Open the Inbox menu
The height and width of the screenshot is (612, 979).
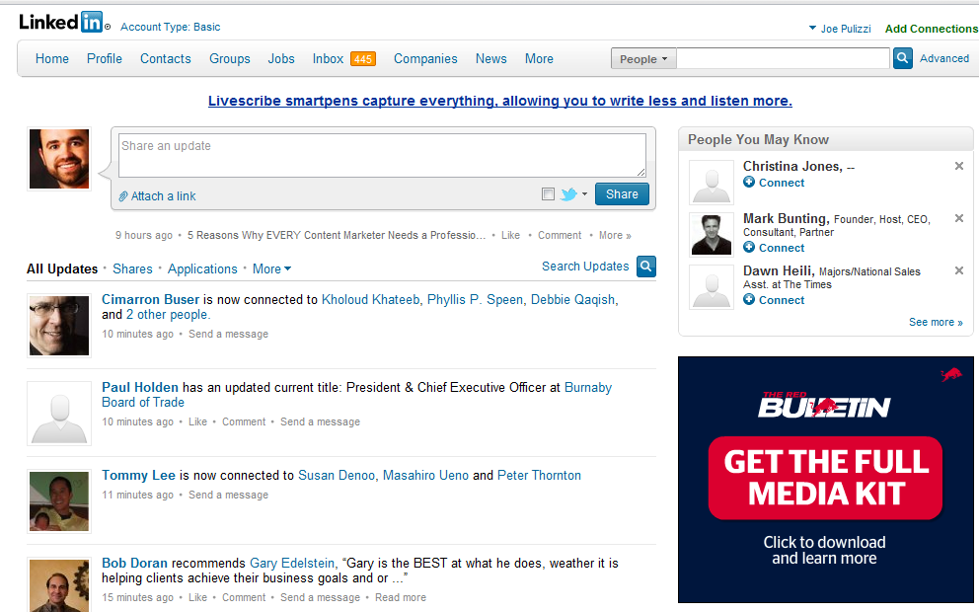[328, 58]
